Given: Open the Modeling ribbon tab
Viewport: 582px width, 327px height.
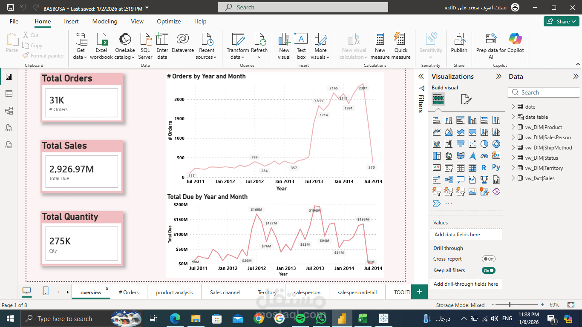Looking at the screenshot, I should pos(105,21).
